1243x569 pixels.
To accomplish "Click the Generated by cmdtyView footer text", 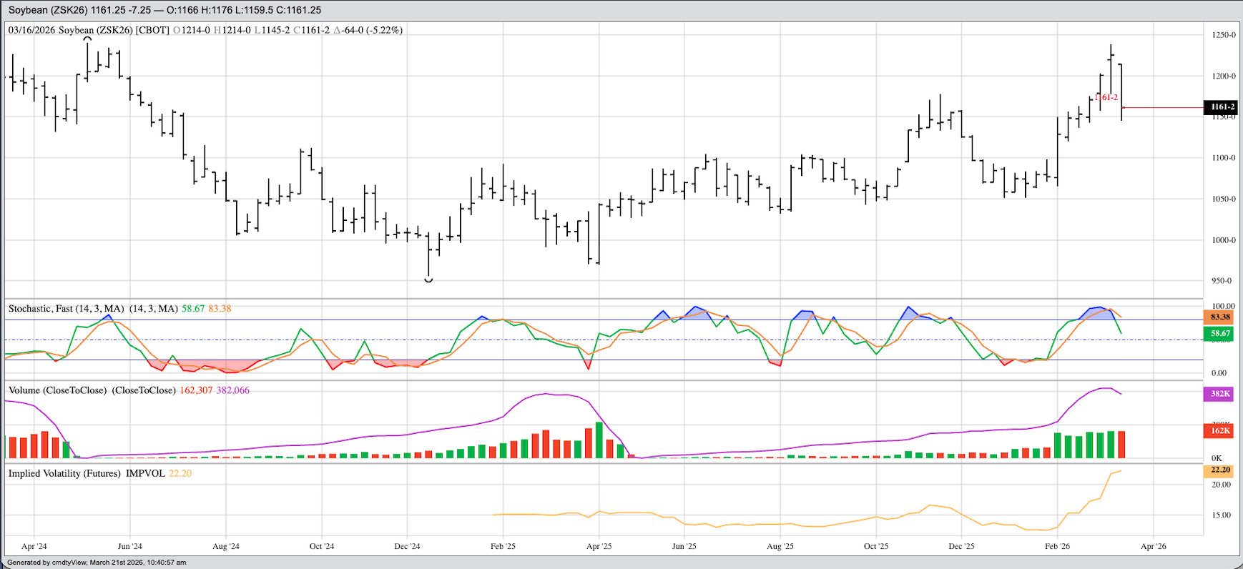I will tap(97, 563).
